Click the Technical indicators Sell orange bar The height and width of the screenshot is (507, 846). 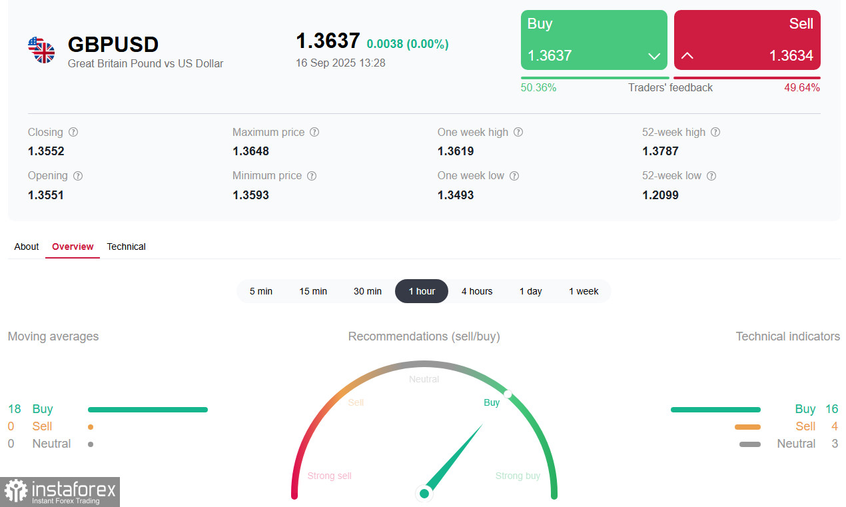point(747,427)
